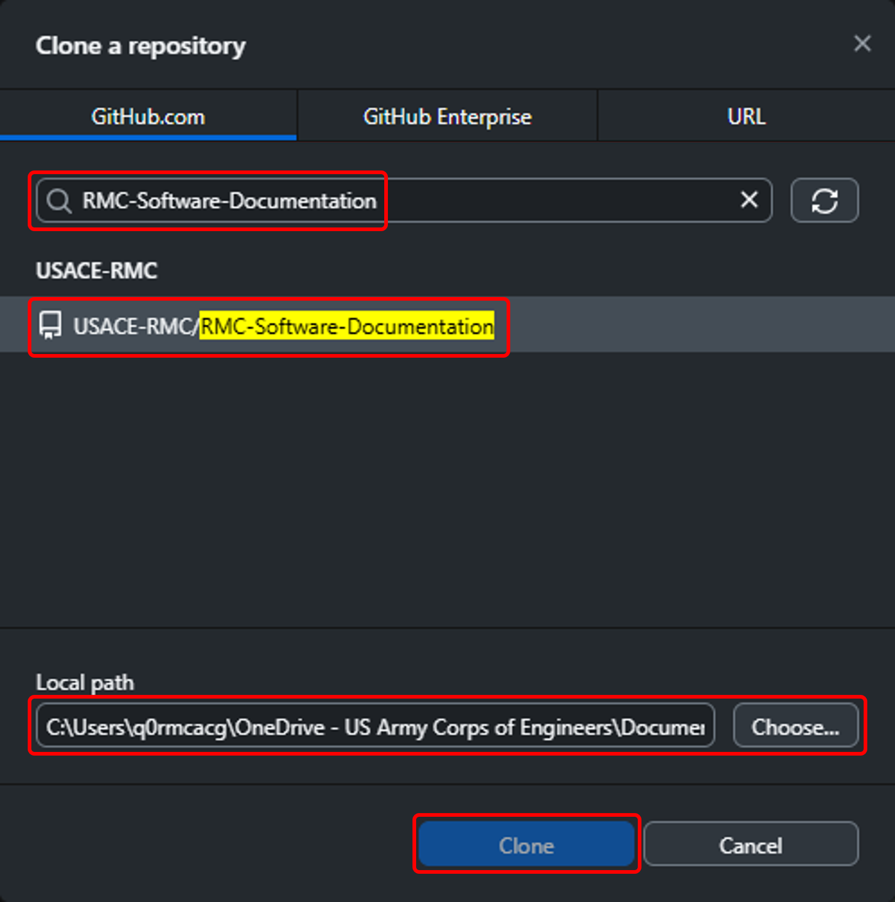Screen dimensions: 895x902
Task: Cancel the clone dialog
Action: 751,844
